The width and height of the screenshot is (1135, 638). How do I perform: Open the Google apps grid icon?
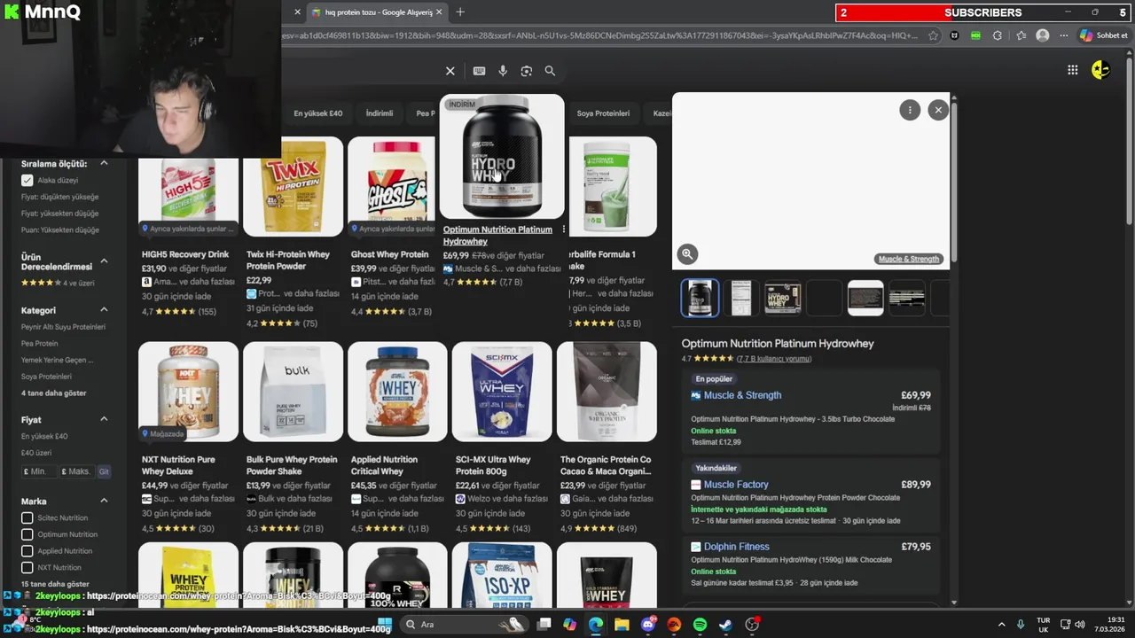point(1073,70)
